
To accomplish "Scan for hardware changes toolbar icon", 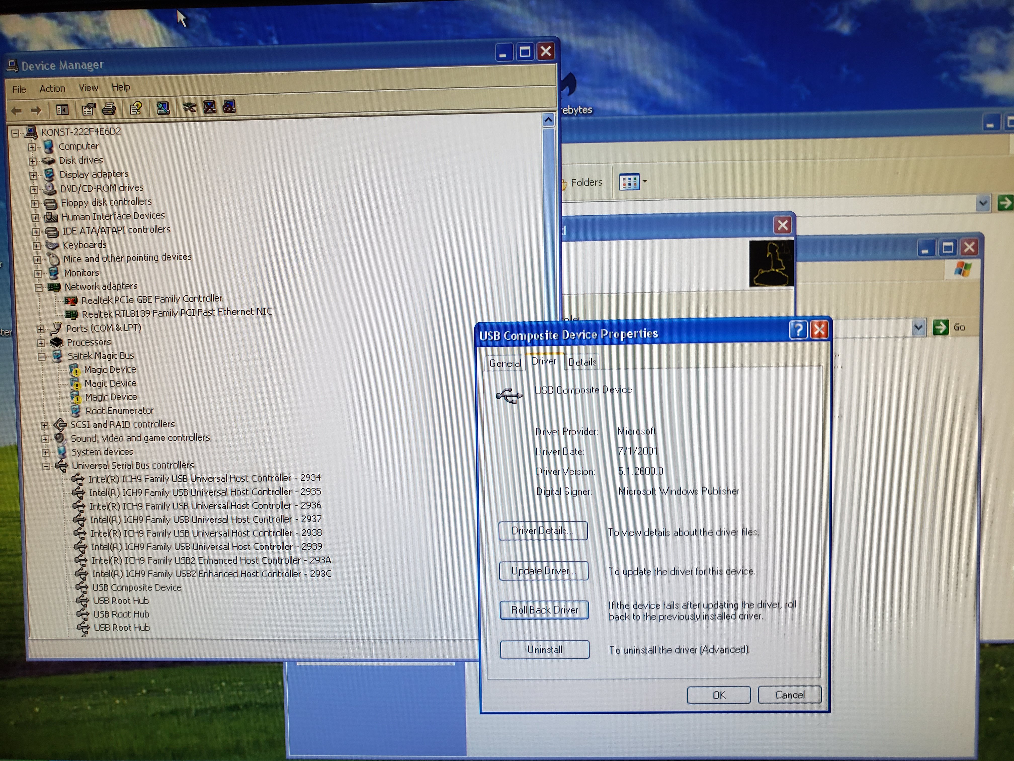I will tap(163, 108).
